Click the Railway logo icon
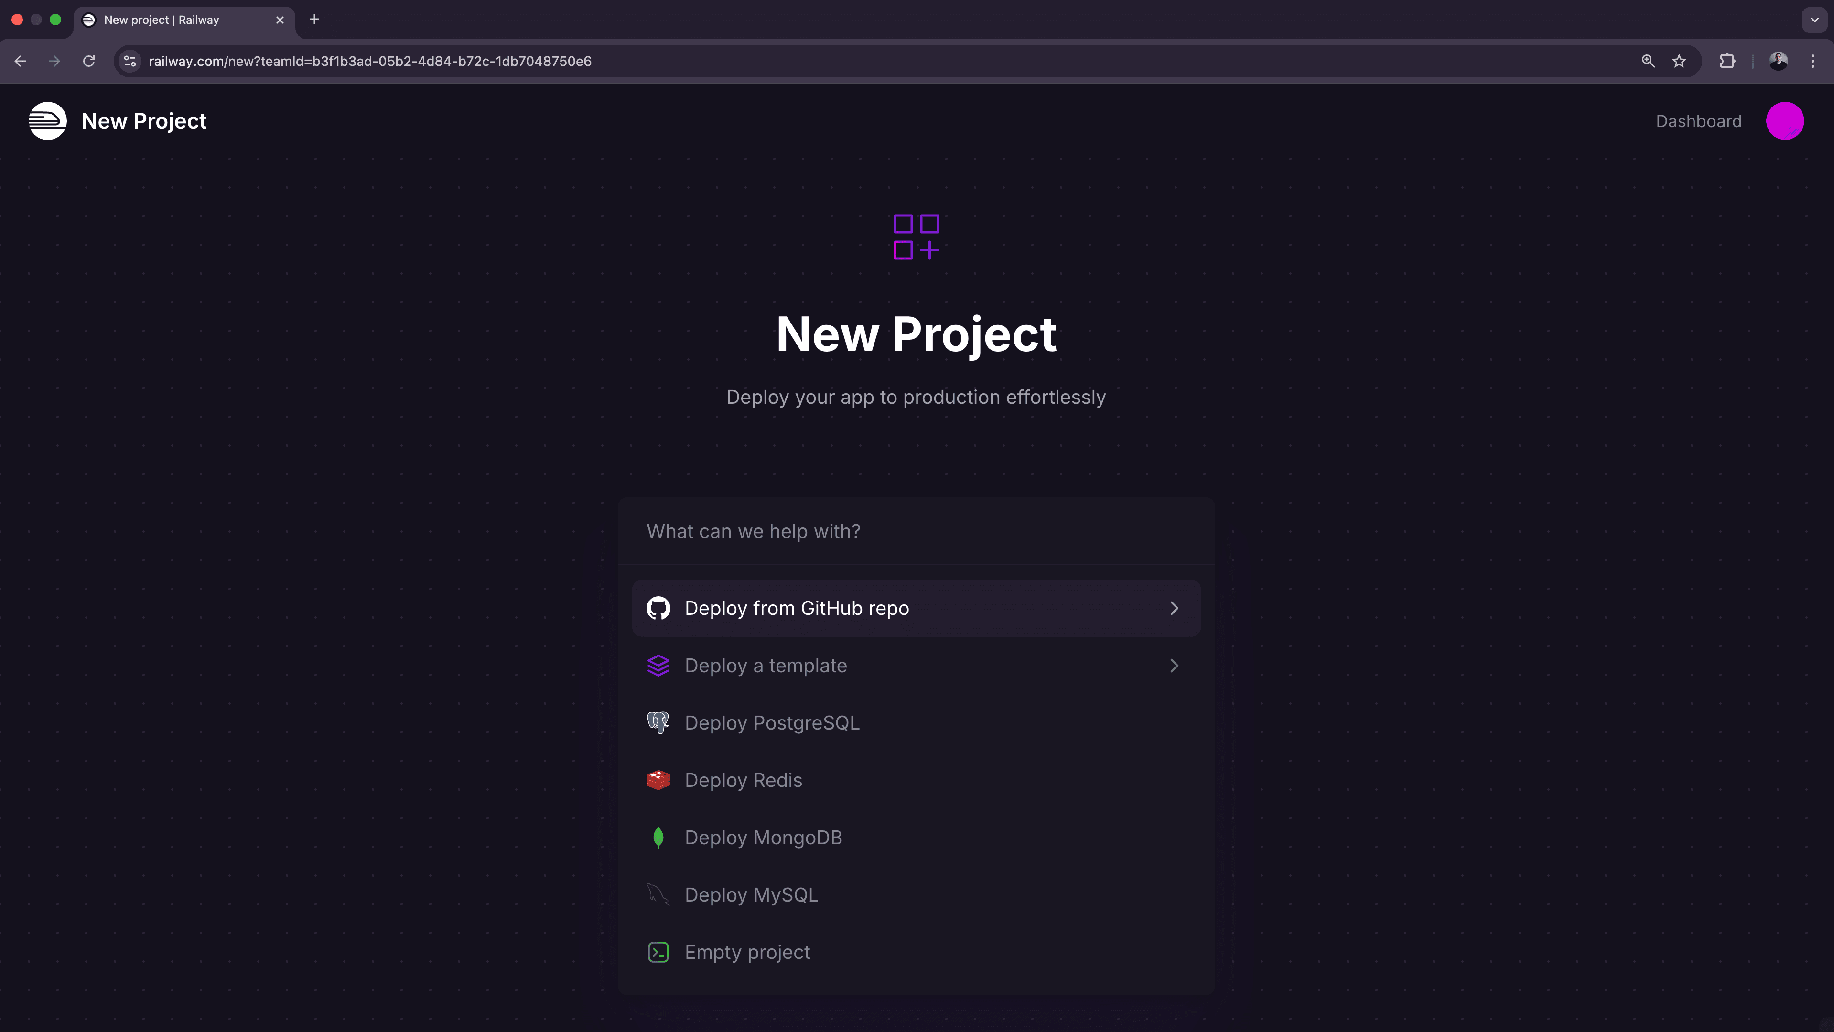This screenshot has width=1834, height=1032. pyautogui.click(x=47, y=121)
